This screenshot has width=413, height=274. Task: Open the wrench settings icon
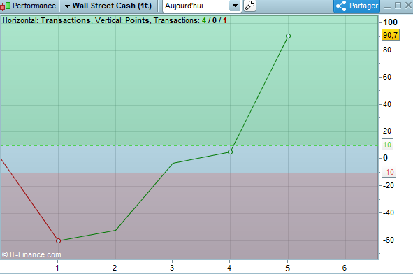[249, 6]
